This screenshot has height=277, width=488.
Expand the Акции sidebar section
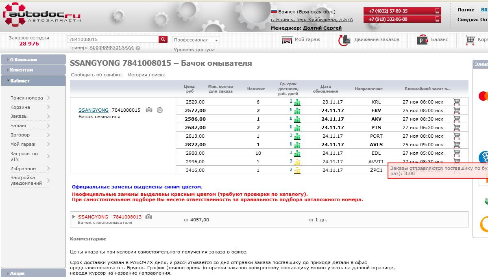(33, 273)
